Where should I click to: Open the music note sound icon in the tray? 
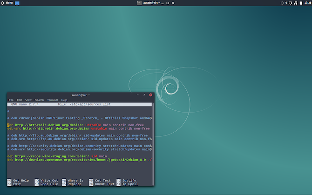296,3
